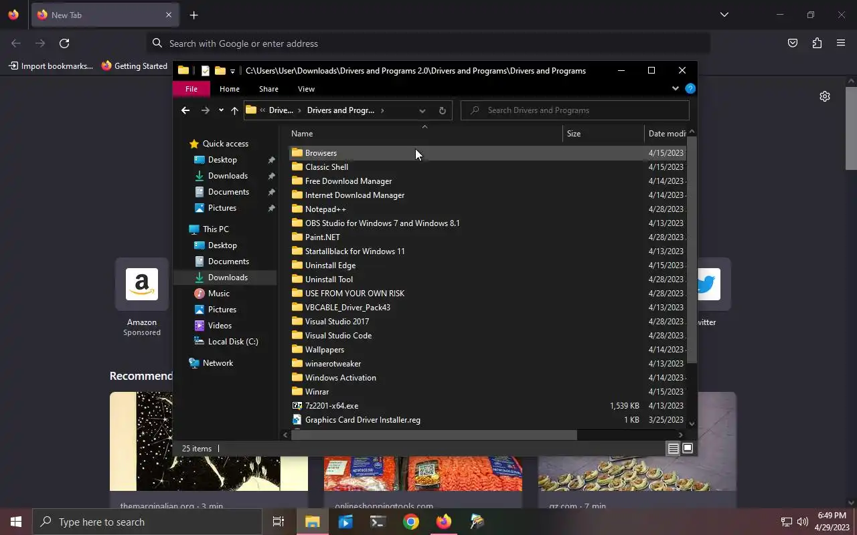The image size is (857, 535).
Task: Click Import bookmarks in bookmarks toolbar
Action: pos(51,66)
